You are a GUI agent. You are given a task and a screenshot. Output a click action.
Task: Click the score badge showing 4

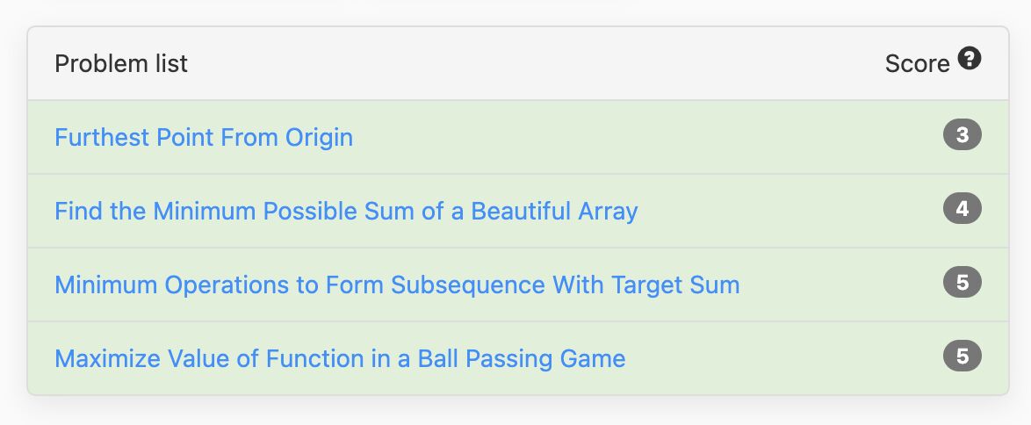[962, 209]
